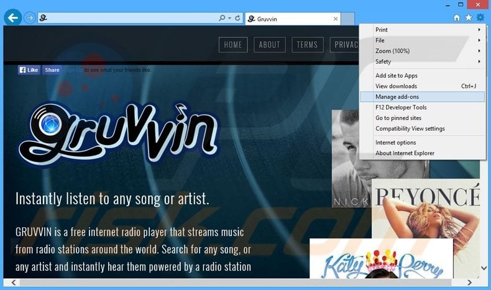The image size is (491, 290).
Task: Choose Go to pinned sites
Action: coord(422,118)
